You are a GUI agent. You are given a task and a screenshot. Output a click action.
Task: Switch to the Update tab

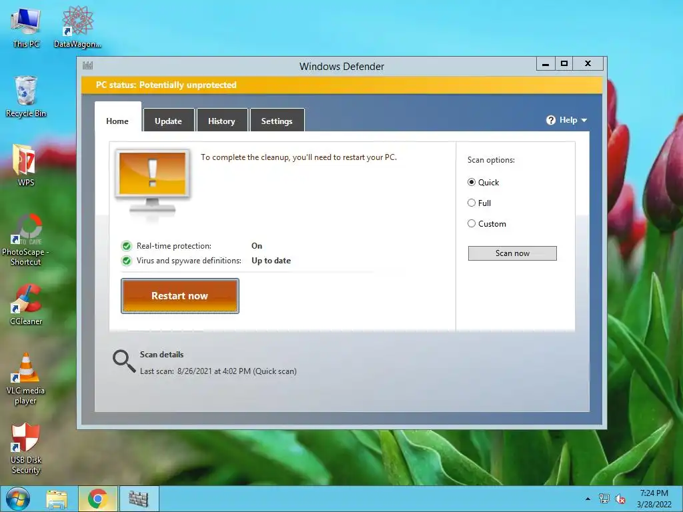point(169,121)
